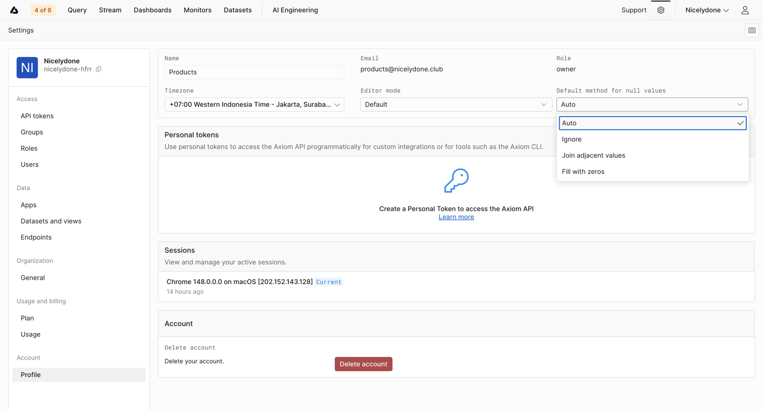This screenshot has height=410, width=763.
Task: Click the 4 of 6 onboarding badge
Action: (x=43, y=10)
